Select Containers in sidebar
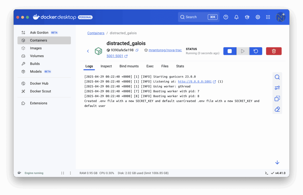Image resolution: width=303 pixels, height=195 pixels. point(44,40)
